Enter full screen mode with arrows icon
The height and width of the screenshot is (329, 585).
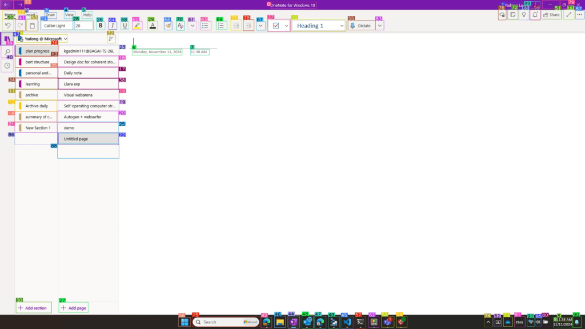pos(568,15)
